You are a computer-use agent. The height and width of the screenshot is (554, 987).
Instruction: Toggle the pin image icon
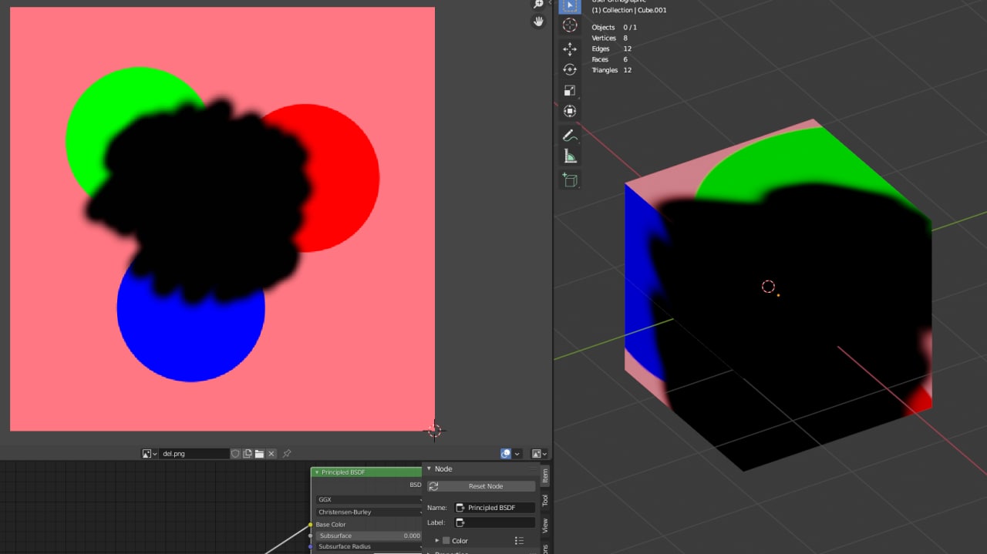tap(287, 454)
